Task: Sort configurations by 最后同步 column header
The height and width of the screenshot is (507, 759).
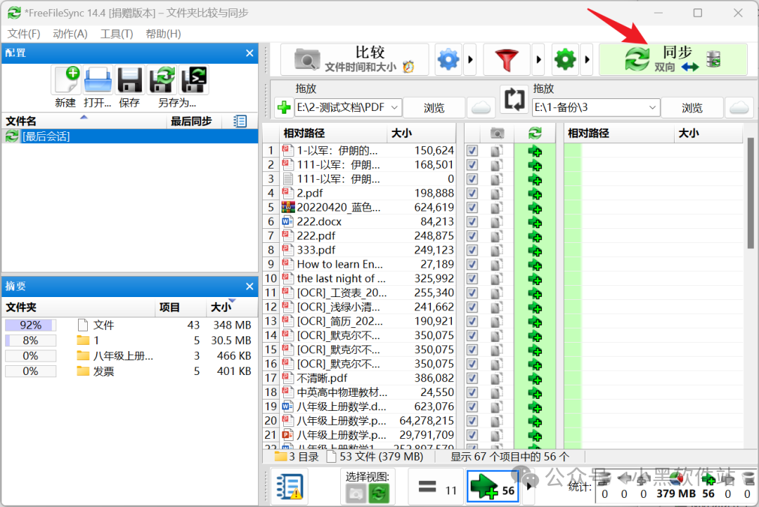Action: click(x=194, y=121)
